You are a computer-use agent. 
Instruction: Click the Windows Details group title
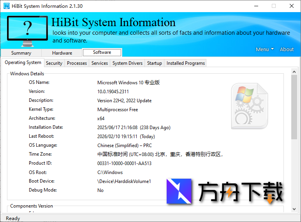[x=27, y=74]
